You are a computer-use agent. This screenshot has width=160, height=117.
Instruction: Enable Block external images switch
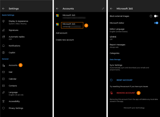pyautogui.click(x=156, y=16)
